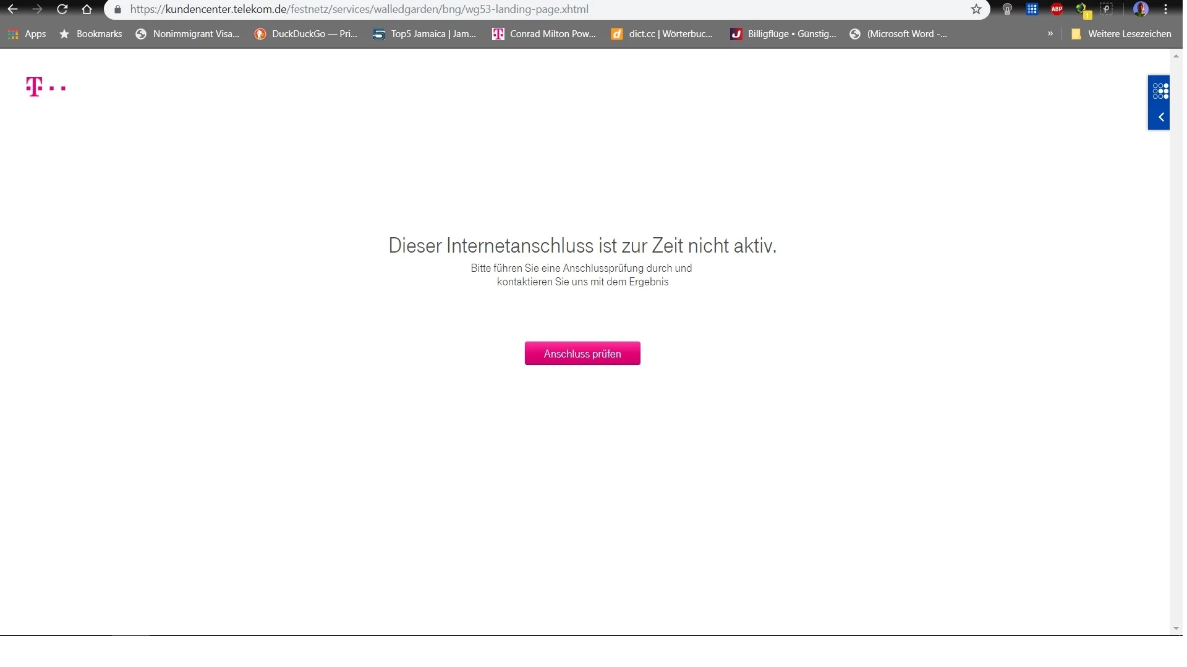Bookmark this page with the star icon

click(x=976, y=9)
